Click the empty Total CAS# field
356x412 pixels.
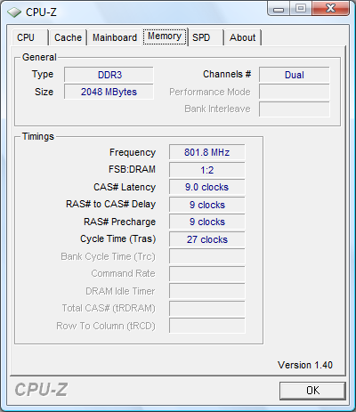coord(207,309)
